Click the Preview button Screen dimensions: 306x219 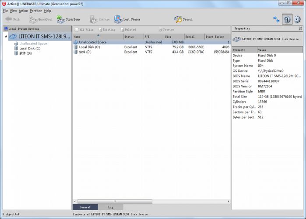[x=166, y=30]
